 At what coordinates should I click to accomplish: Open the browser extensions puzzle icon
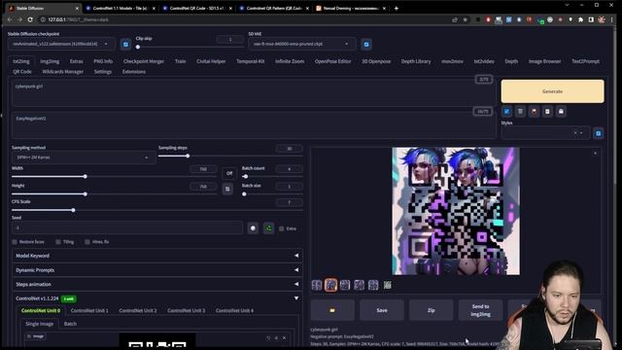581,19
